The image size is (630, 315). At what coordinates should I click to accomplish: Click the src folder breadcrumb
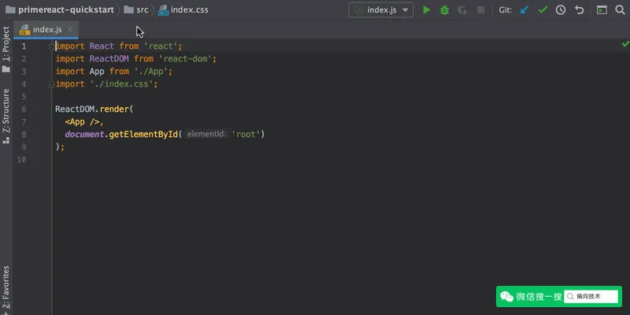tap(136, 10)
